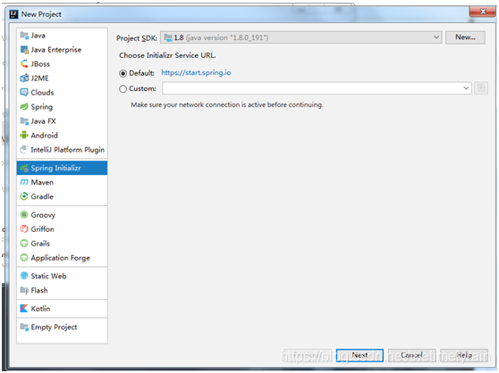Click the Clouds speech-bubble icon
Screen dimensions: 499x373
[24, 93]
